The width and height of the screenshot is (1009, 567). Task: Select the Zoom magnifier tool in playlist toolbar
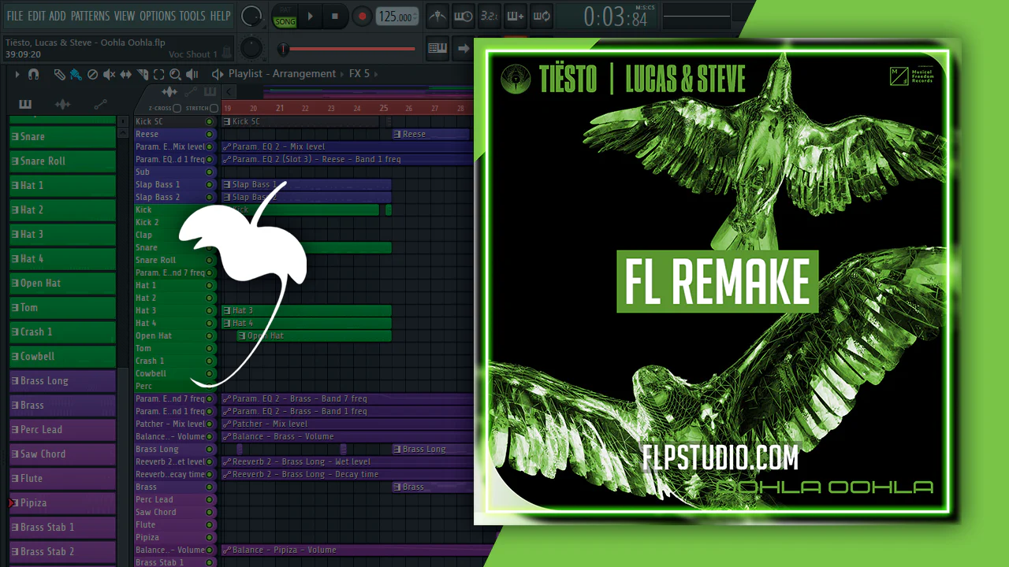[175, 74]
